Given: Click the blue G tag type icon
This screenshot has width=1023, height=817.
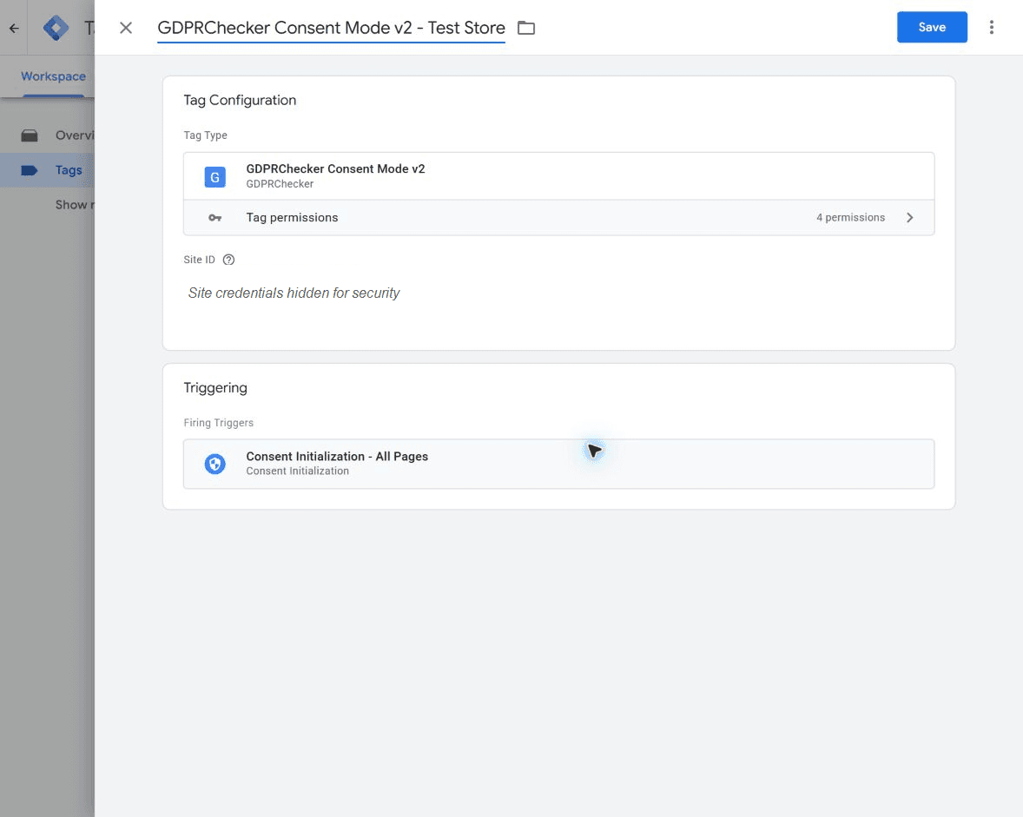Looking at the screenshot, I should tap(214, 177).
